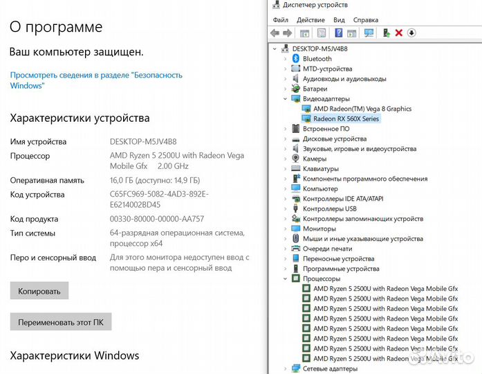Expand the Сетевые адаптеры category
The width and height of the screenshot is (482, 374).
pos(285,368)
